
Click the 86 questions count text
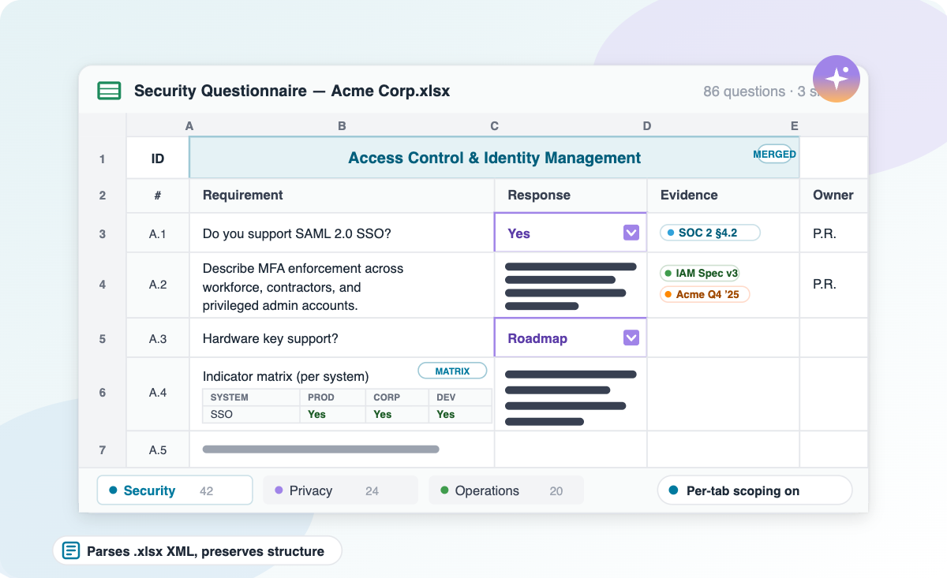click(x=744, y=91)
